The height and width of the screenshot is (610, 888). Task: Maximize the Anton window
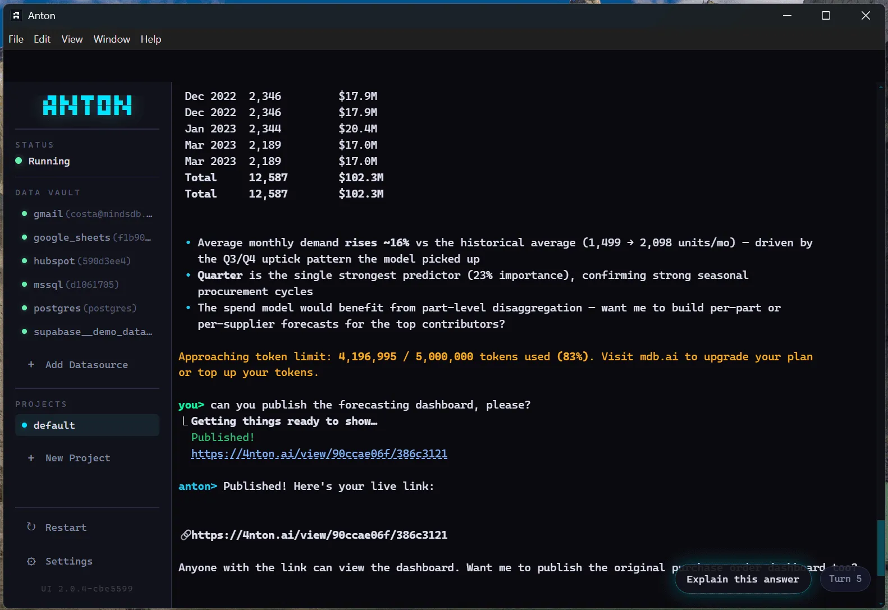pos(826,16)
